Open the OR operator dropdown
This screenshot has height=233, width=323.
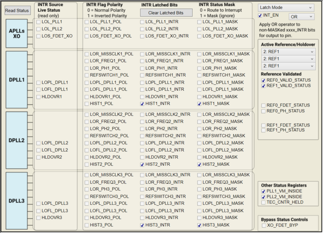(301, 16)
